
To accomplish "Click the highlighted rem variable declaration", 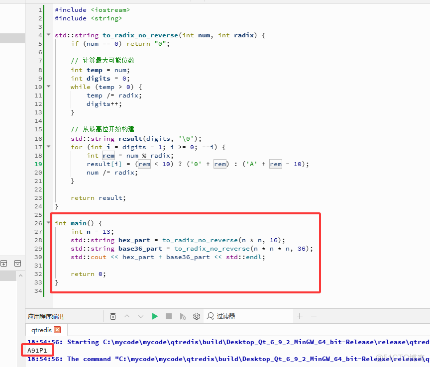I will click(x=108, y=156).
